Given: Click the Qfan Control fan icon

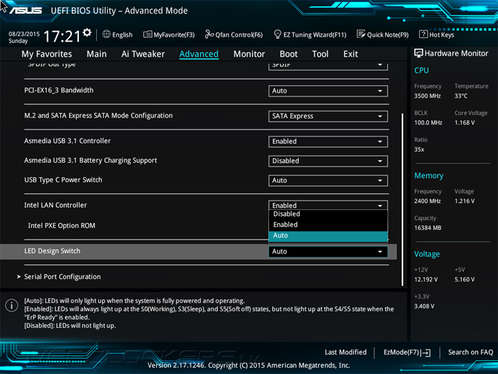Looking at the screenshot, I should click(x=209, y=34).
